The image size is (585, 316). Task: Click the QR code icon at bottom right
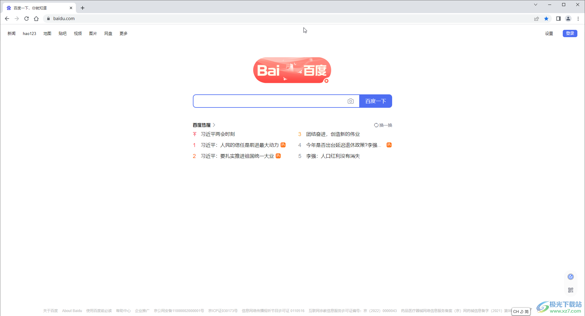pyautogui.click(x=571, y=290)
